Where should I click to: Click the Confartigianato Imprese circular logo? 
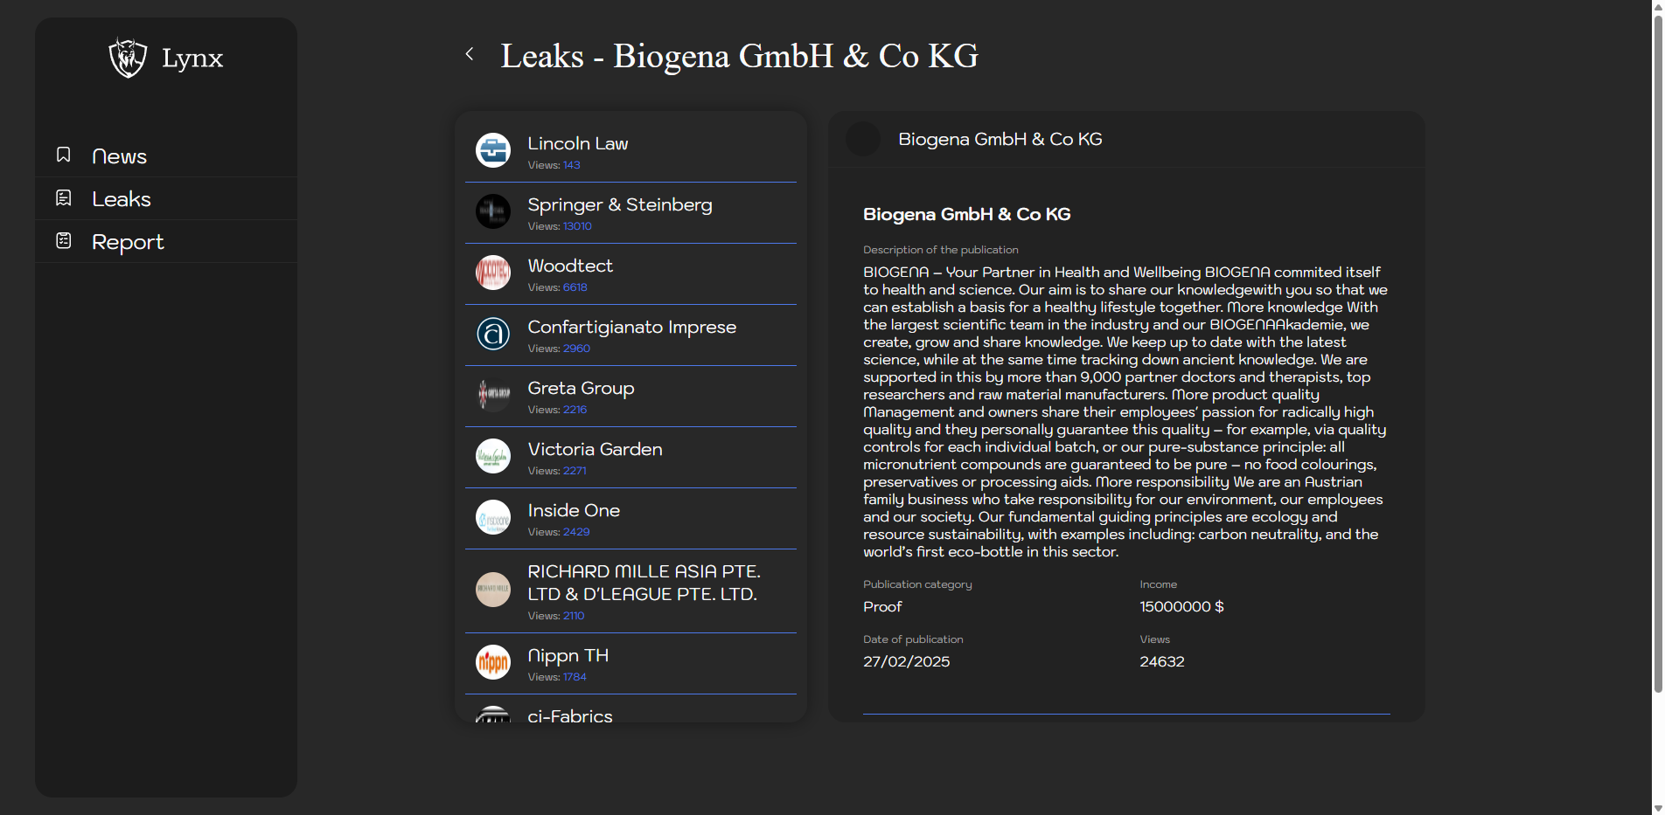(x=493, y=334)
